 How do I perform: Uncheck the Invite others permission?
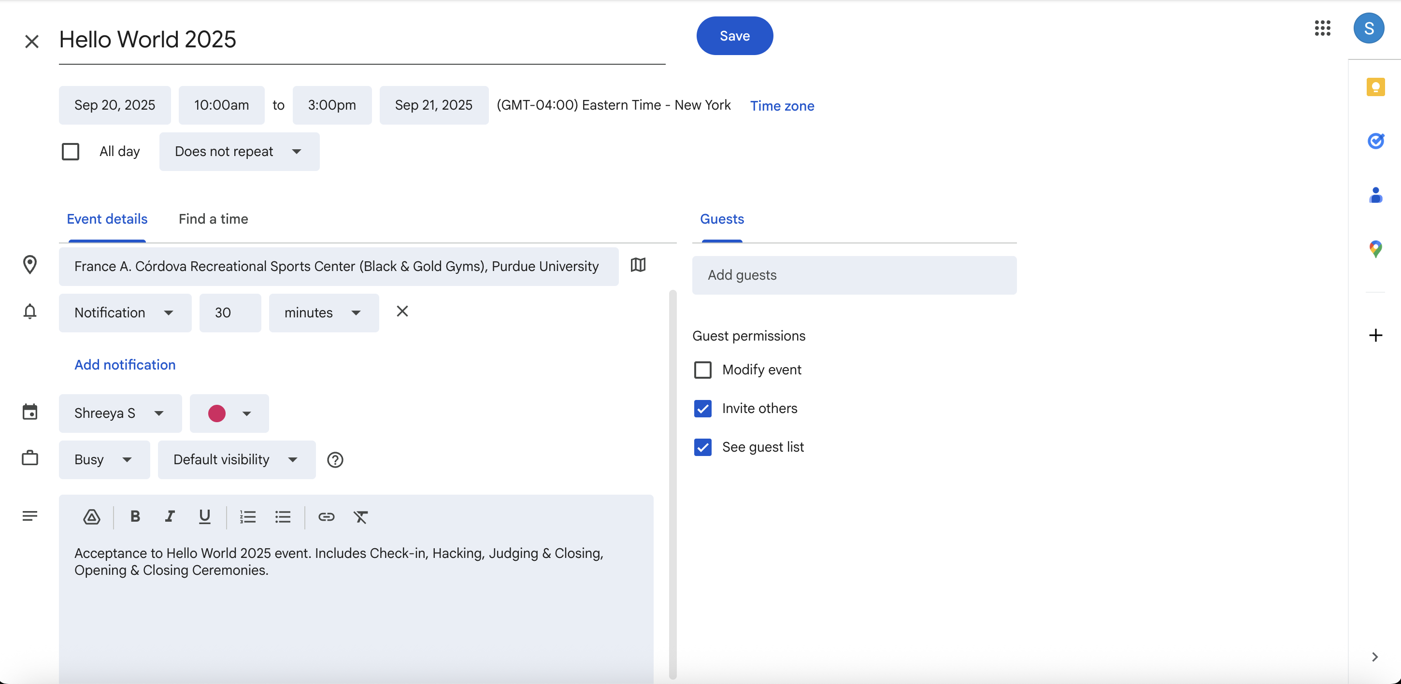coord(703,408)
